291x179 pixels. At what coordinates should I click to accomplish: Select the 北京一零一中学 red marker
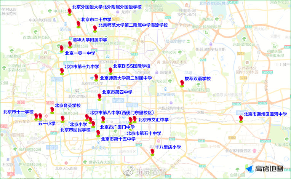[x=61, y=48]
